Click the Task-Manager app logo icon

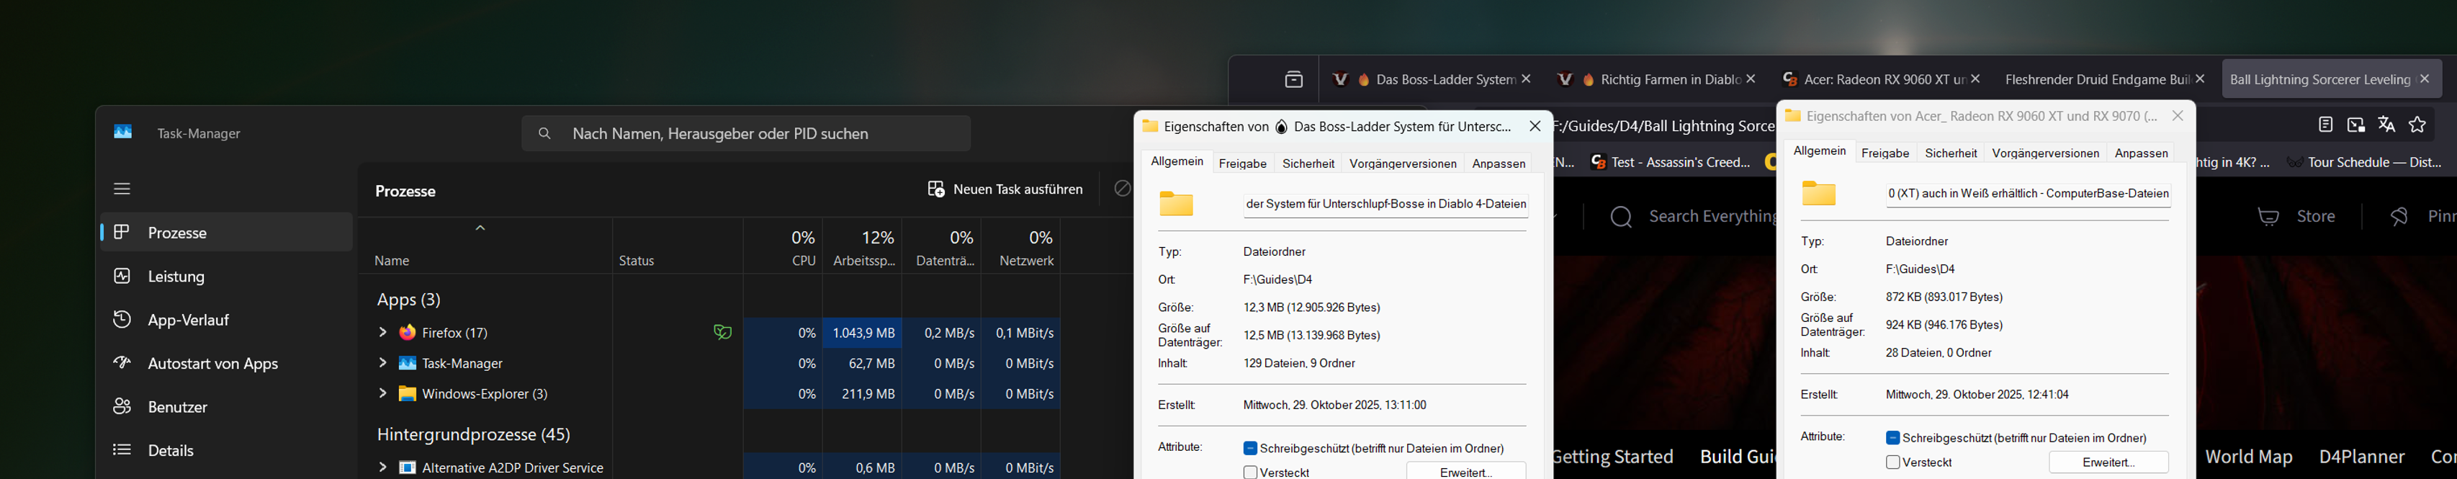(x=123, y=133)
